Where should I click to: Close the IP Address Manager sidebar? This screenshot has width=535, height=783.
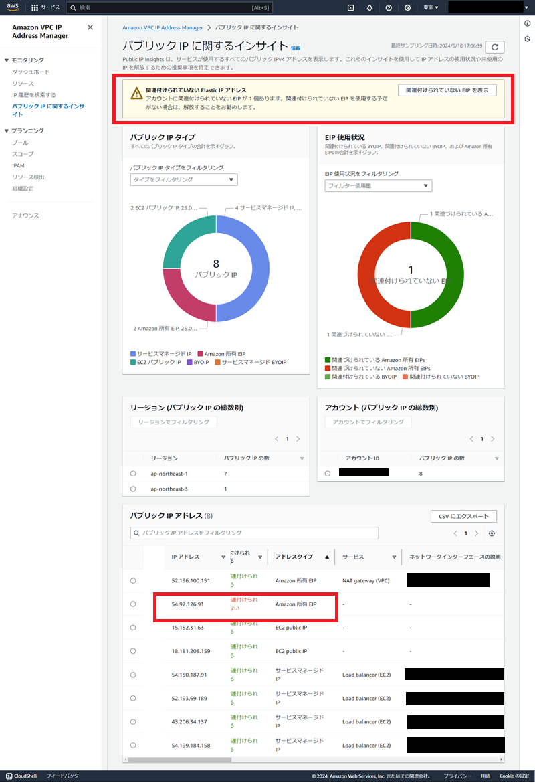pos(90,27)
